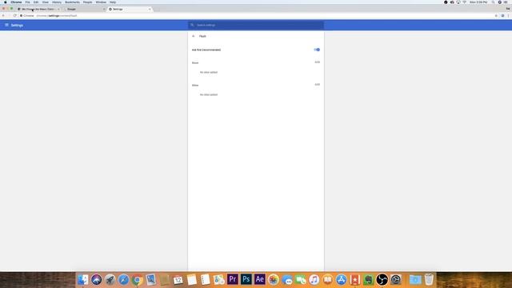Open Maps from the dock
Image resolution: width=512 pixels, height=288 pixels.
pyautogui.click(x=218, y=279)
